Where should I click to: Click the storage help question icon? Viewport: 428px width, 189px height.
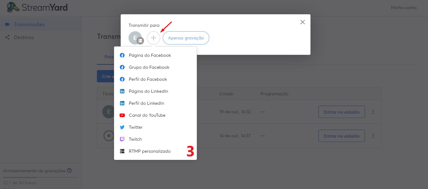point(69,171)
